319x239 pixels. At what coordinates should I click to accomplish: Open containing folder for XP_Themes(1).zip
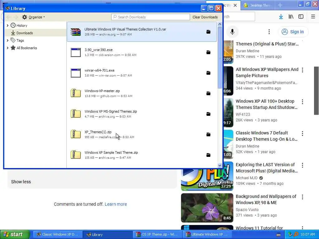click(208, 134)
